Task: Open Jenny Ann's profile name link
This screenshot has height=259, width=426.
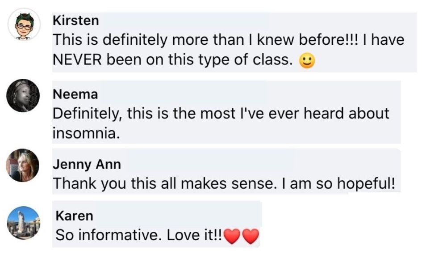Action: pyautogui.click(x=87, y=164)
